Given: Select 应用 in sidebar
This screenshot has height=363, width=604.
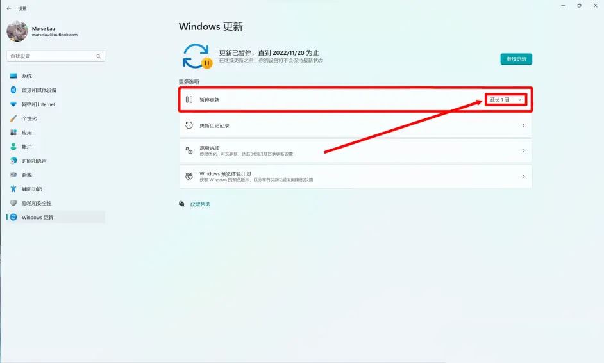Looking at the screenshot, I should (x=56, y=133).
